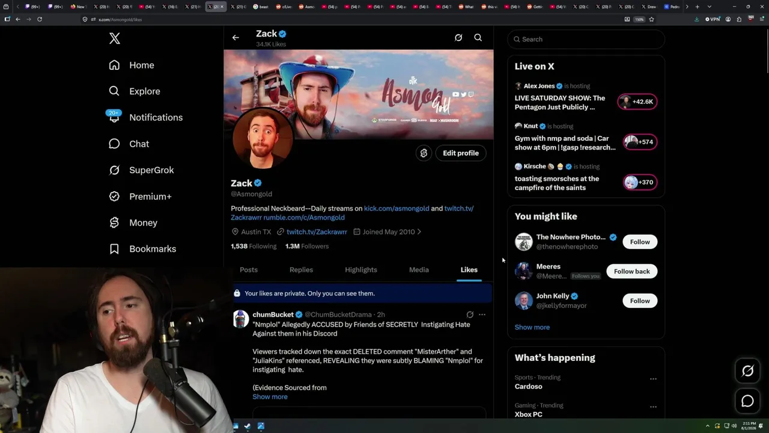
Task: Open chumBucket's avatar on the post
Action: click(241, 319)
